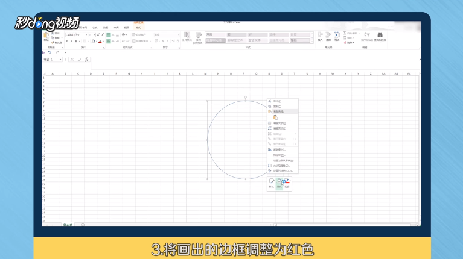Screen dimensions: 463x259
Task: Click in the formula bar input field
Action: pyautogui.click(x=255, y=63)
